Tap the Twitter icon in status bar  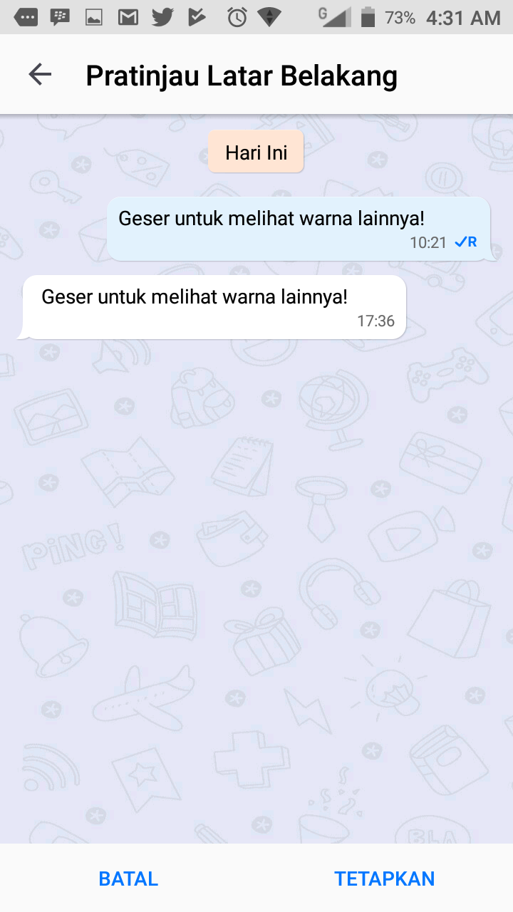pos(162,17)
